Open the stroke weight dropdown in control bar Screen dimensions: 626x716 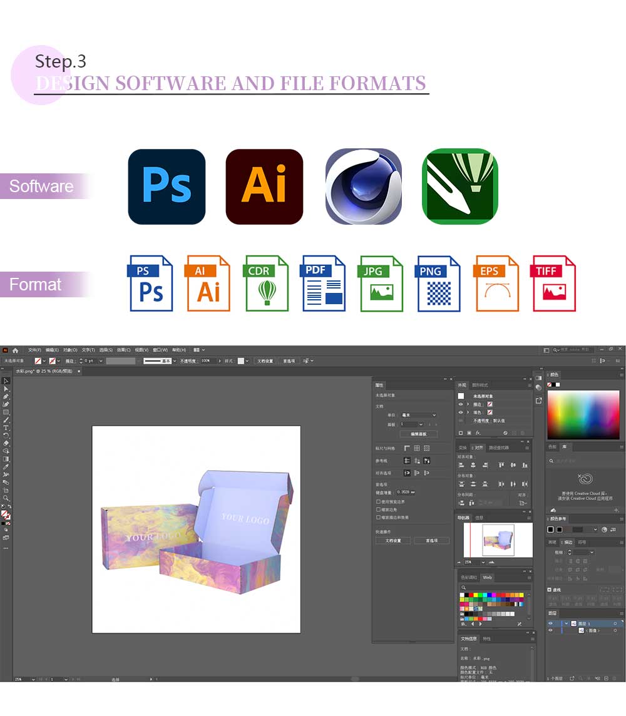click(x=101, y=361)
